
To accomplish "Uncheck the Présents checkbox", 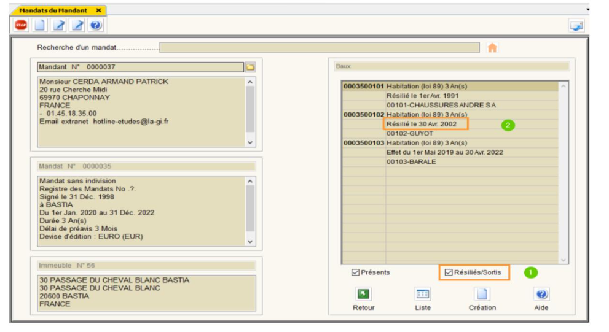I will 355,272.
